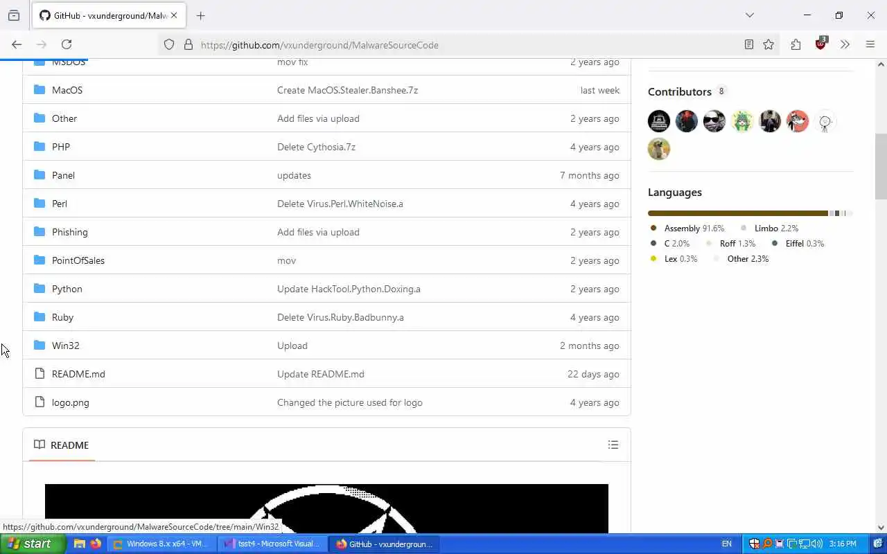Click the folder icon beside PHP
887x554 pixels.
(x=39, y=147)
